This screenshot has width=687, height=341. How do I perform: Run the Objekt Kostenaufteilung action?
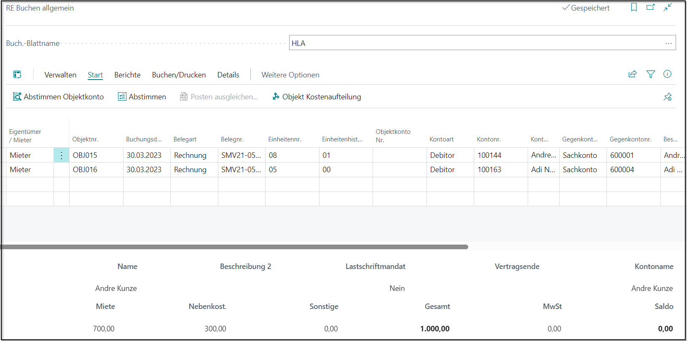pos(317,97)
